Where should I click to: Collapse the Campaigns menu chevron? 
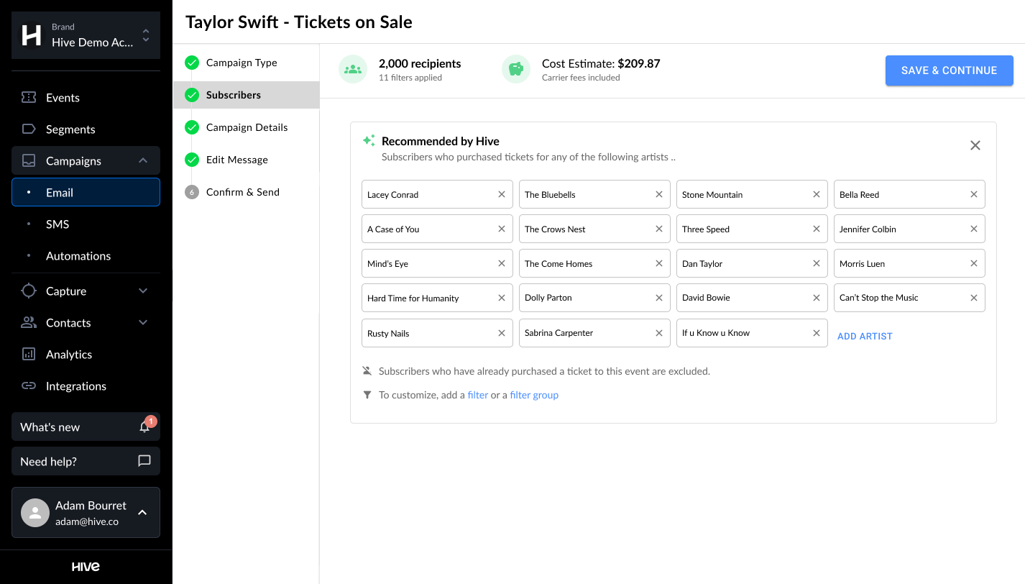pos(143,160)
